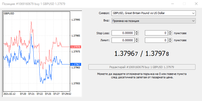This screenshot has height=101, width=202.
Task: Click the blue bid price label 1.37967
Action: click(x=76, y=64)
